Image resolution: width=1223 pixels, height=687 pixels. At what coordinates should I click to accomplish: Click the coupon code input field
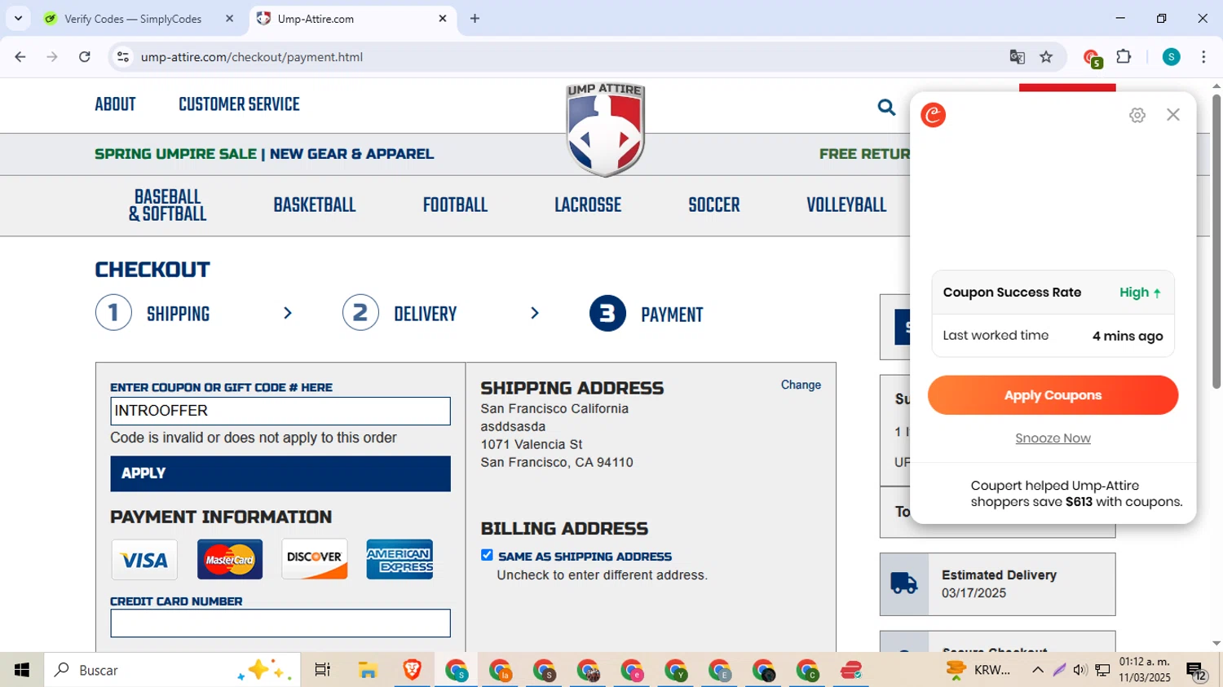pyautogui.click(x=280, y=411)
